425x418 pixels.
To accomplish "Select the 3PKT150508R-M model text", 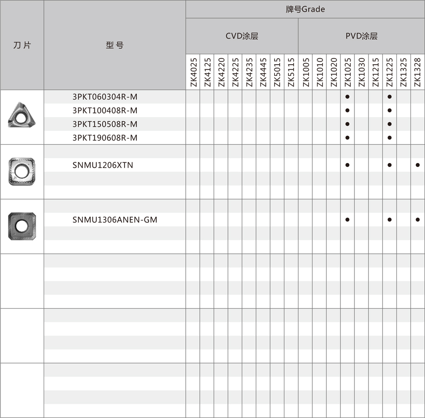I will (105, 124).
